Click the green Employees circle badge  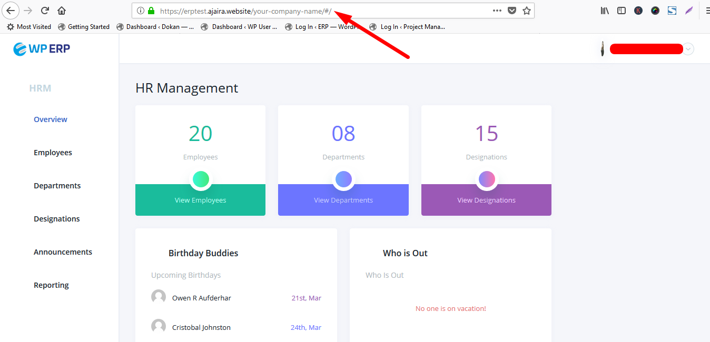(x=201, y=179)
